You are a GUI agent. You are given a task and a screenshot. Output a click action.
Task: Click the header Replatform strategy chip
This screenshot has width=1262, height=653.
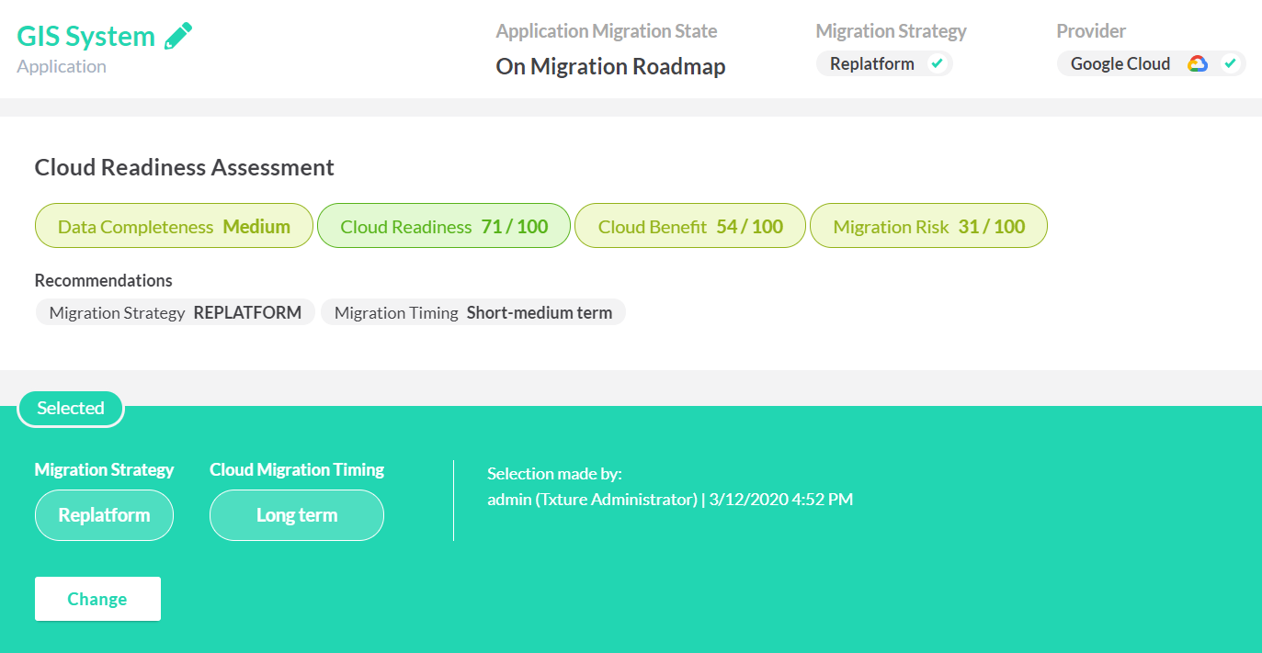click(872, 64)
